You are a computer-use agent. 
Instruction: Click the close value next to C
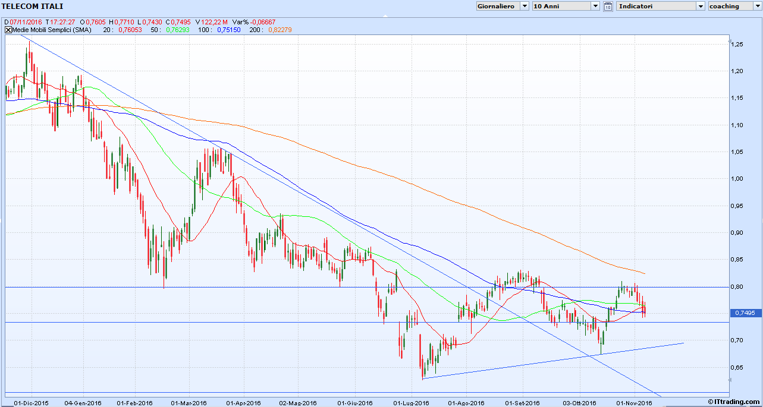[181, 22]
